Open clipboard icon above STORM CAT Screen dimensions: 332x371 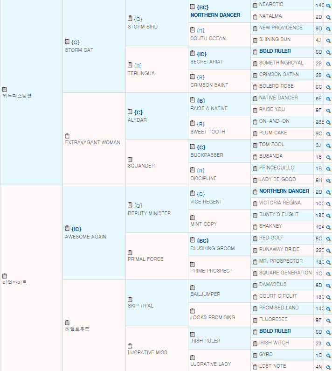point(67,42)
